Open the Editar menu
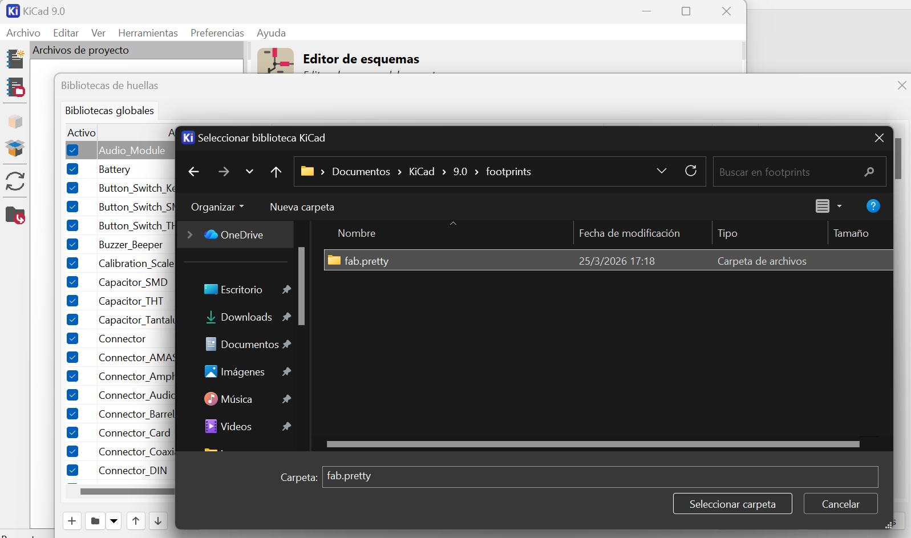 pos(66,33)
